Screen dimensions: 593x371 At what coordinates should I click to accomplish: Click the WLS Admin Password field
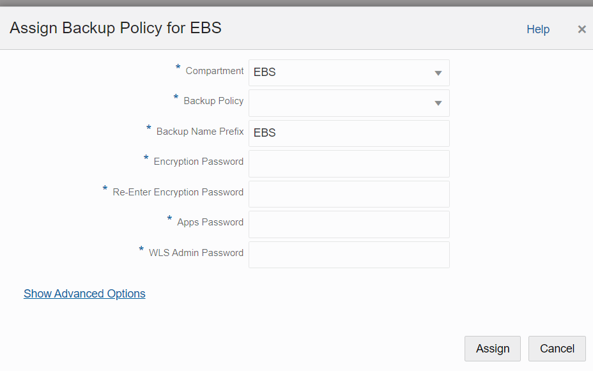tap(349, 255)
